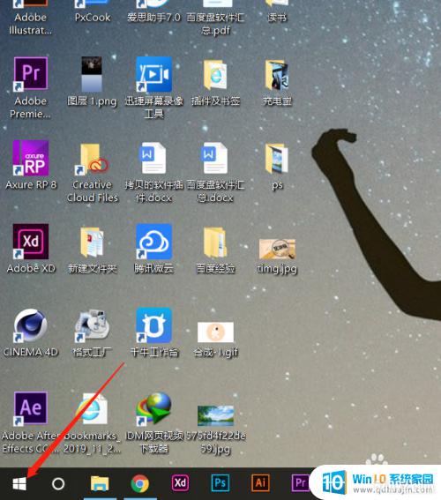Launch 爱思助手7.0 from the desktop
The image size is (441, 500).
click(153, 12)
